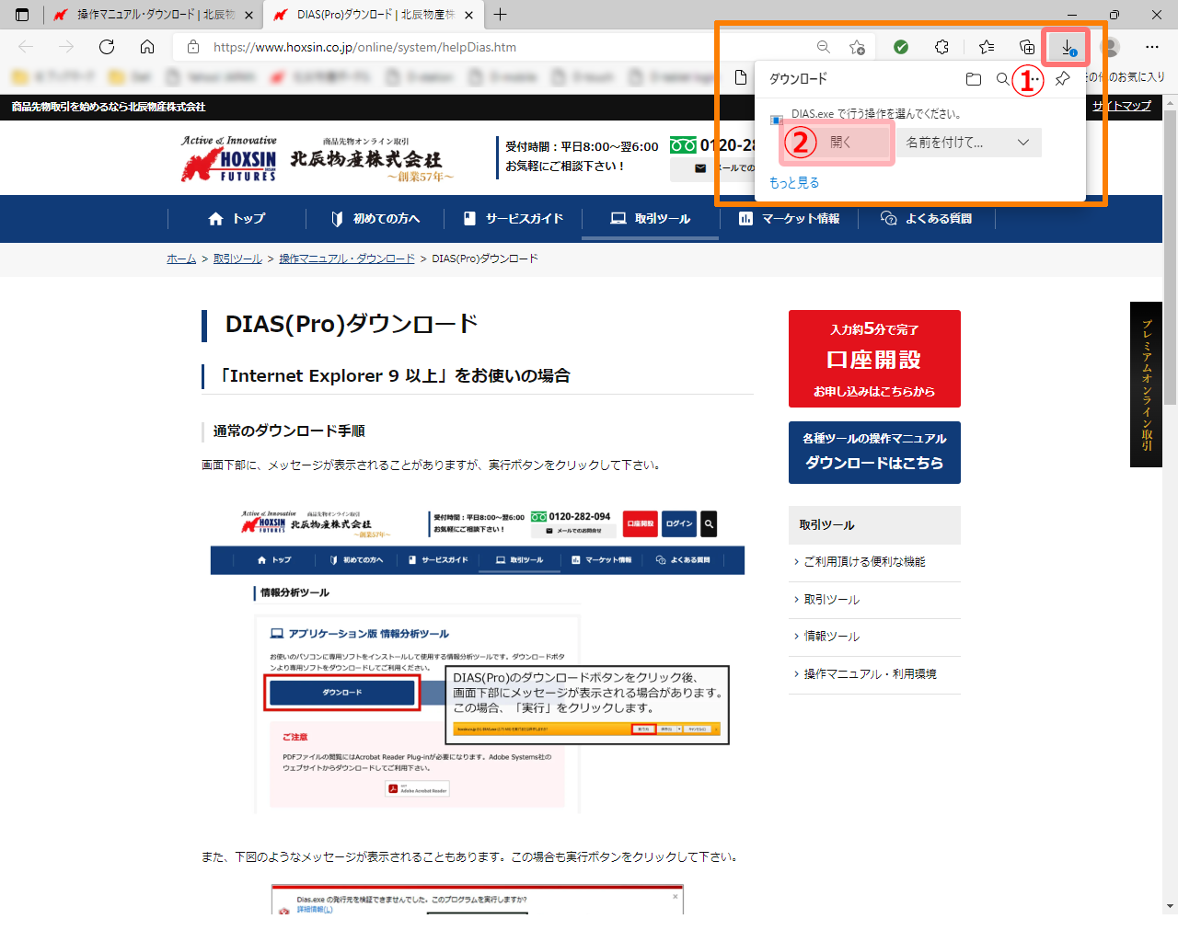The height and width of the screenshot is (942, 1178).
Task: Click the zoom-out magnifier in address bar
Action: [824, 47]
